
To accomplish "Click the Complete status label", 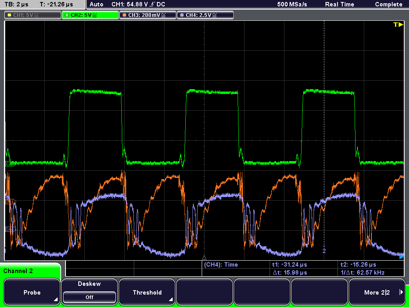I will pyautogui.click(x=389, y=4).
